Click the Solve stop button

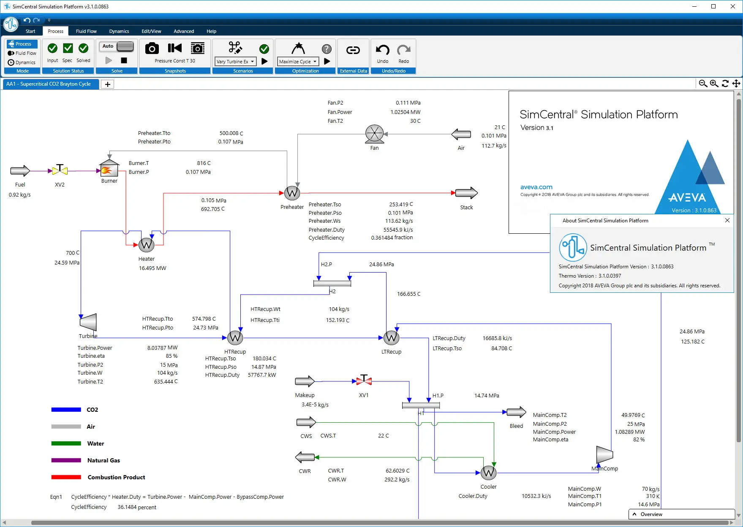pos(124,60)
